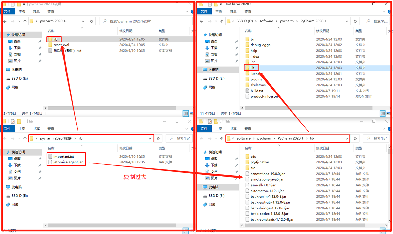The image size is (393, 234).
Task: Open 查看 tab in top-right PyCharm 2020.1 window
Action: click(248, 11)
